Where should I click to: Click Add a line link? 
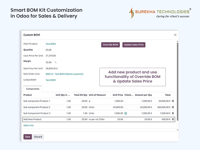pyautogui.click(x=29, y=125)
